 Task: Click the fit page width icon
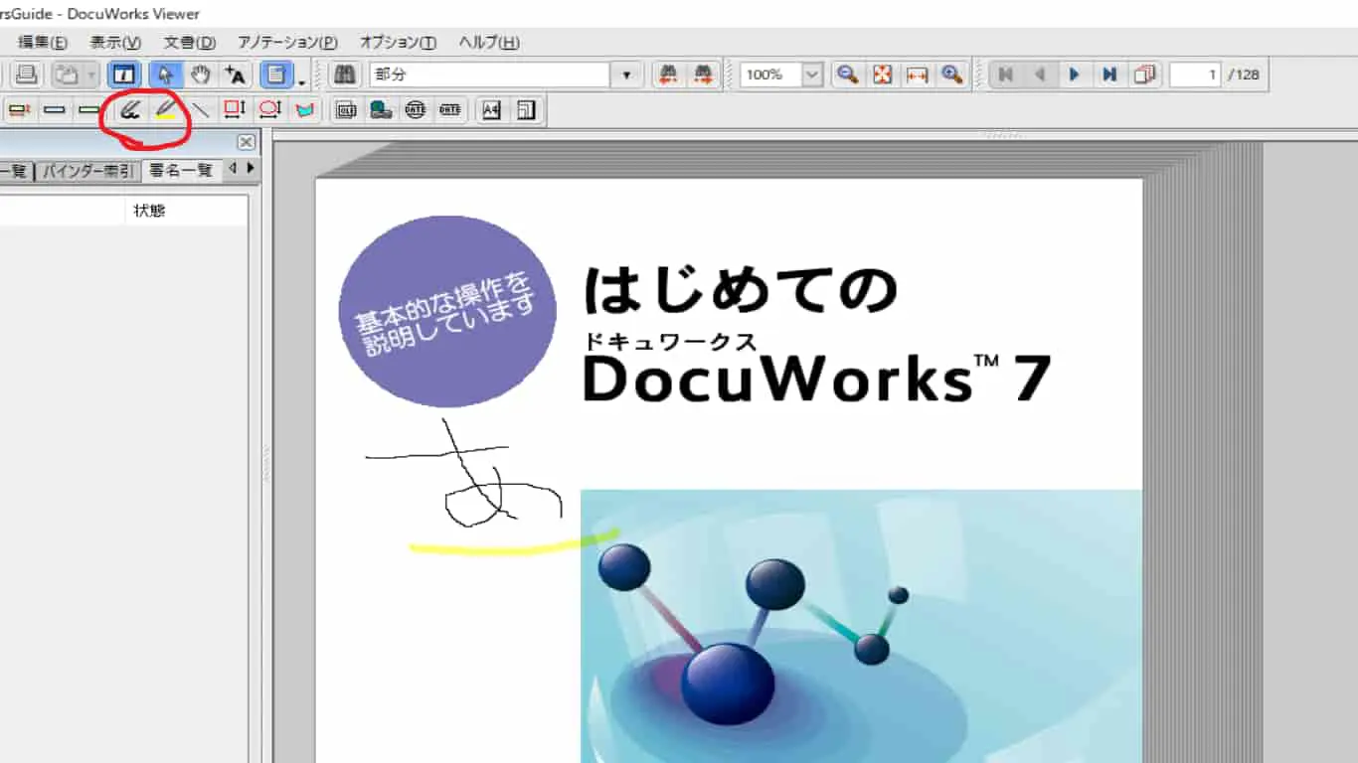(917, 75)
